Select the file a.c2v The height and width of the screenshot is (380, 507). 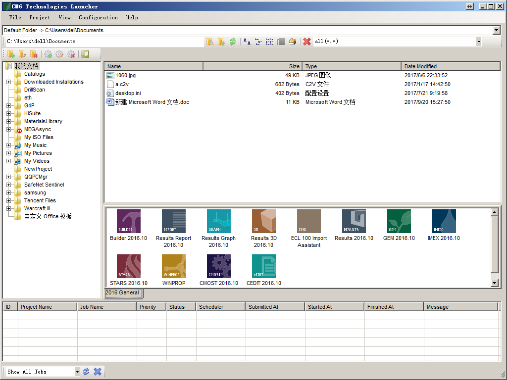tap(122, 84)
